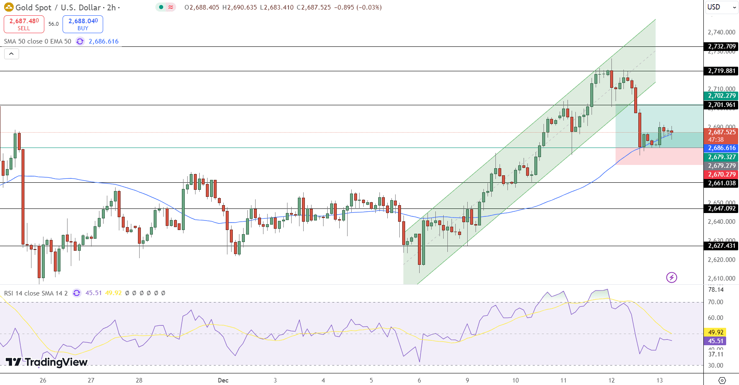The width and height of the screenshot is (739, 385).
Task: Click the BUY 2,688.04 button
Action: pos(83,24)
